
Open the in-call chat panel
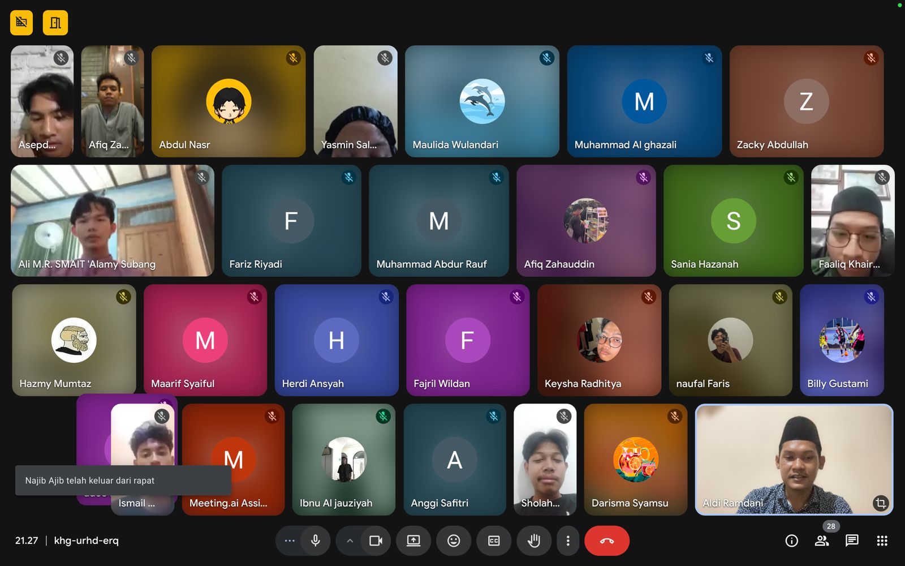(852, 541)
